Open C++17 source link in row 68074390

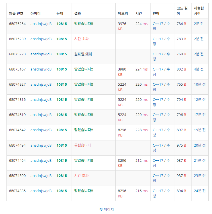tap(158, 176)
